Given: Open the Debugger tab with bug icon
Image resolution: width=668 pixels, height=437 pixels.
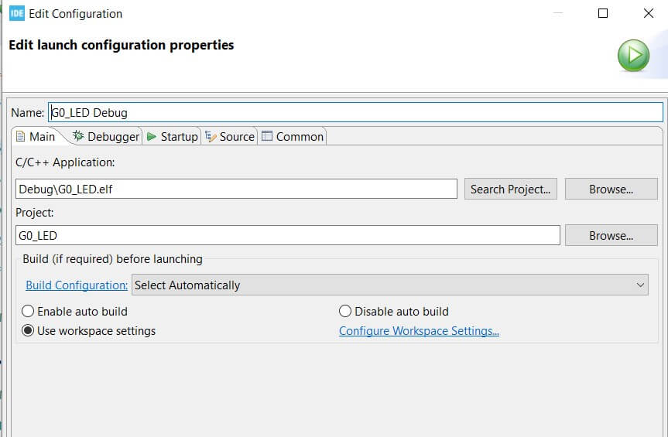Looking at the screenshot, I should 106,136.
